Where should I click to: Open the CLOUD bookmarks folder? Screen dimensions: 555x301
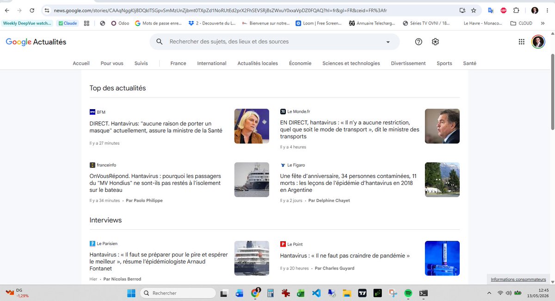coord(521,23)
